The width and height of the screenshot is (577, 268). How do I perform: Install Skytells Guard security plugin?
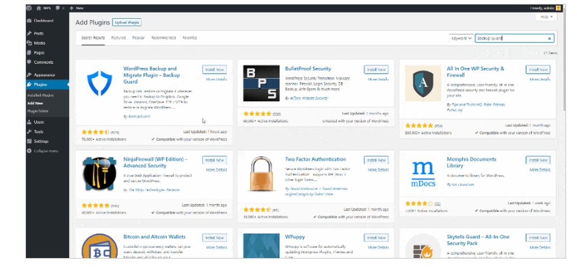538,238
